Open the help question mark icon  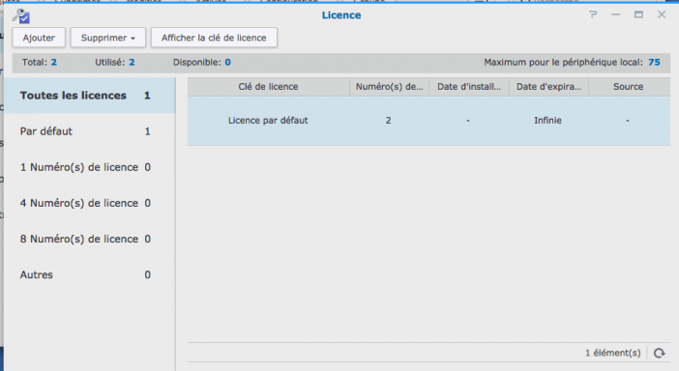click(593, 14)
